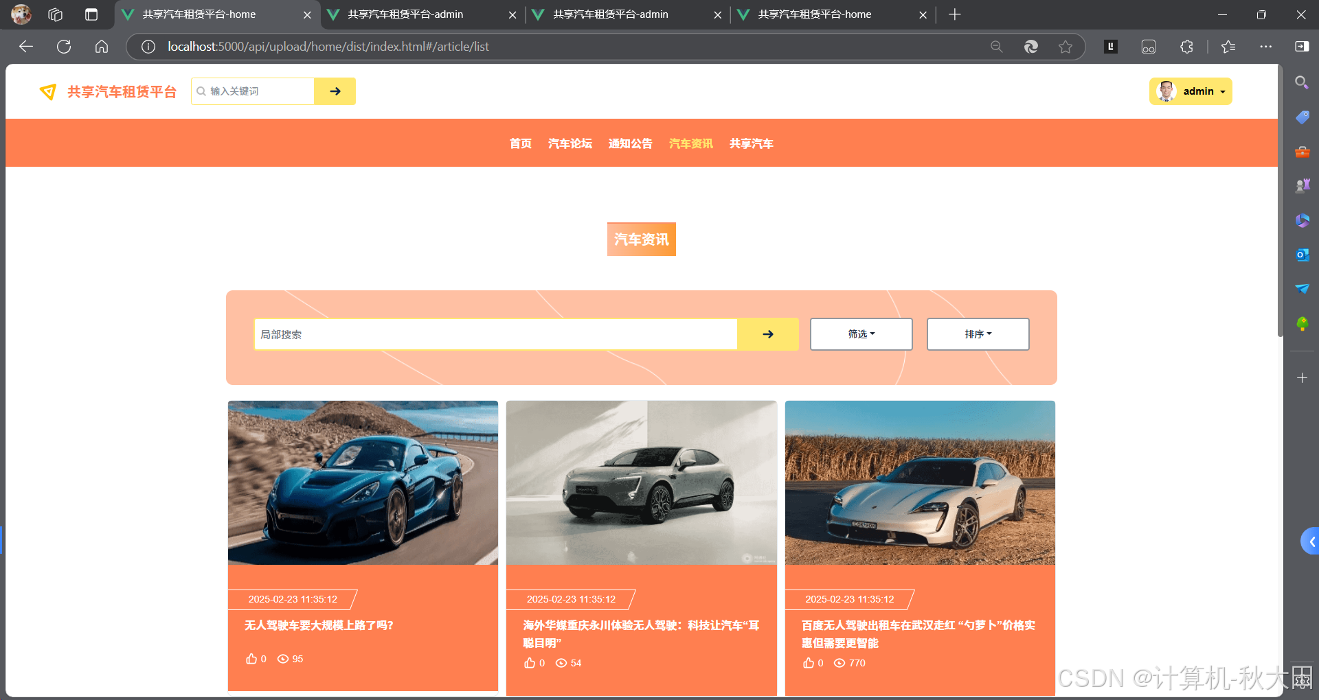Open the paper plane sidebar icon

pyautogui.click(x=1302, y=289)
